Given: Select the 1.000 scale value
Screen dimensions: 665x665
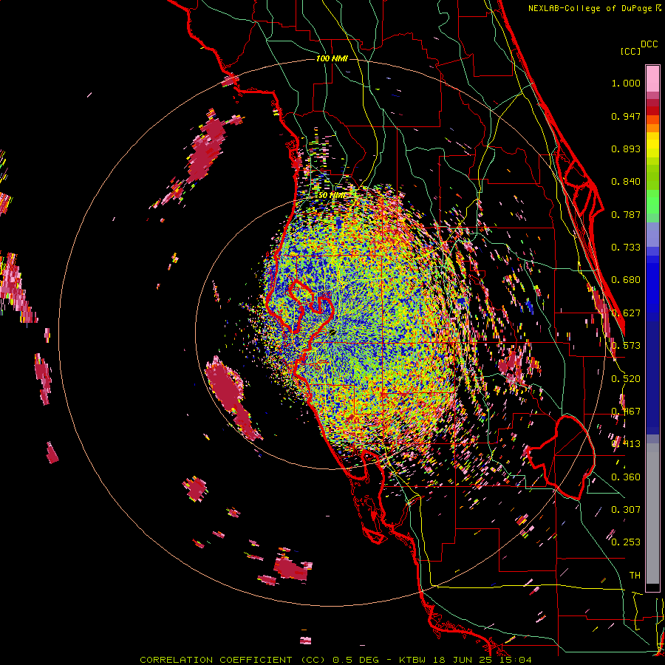Looking at the screenshot, I should [626, 83].
